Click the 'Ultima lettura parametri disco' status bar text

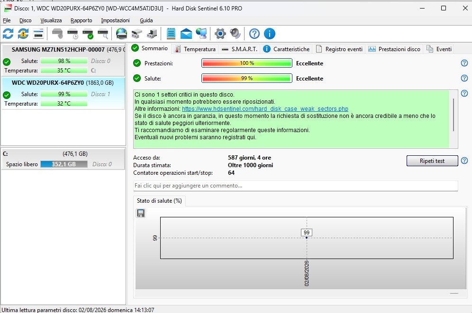(x=78, y=310)
